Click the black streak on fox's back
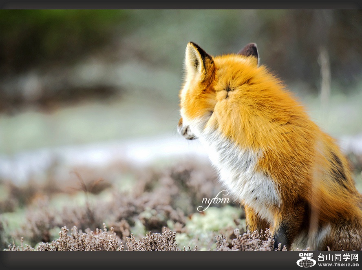Viewport: 362px width, 270px height. pyautogui.click(x=338, y=170)
